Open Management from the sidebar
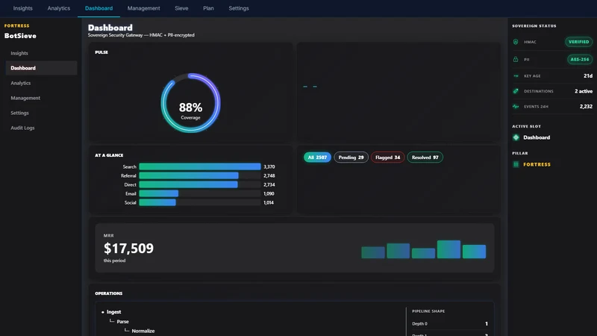The width and height of the screenshot is (597, 336). coord(41,98)
